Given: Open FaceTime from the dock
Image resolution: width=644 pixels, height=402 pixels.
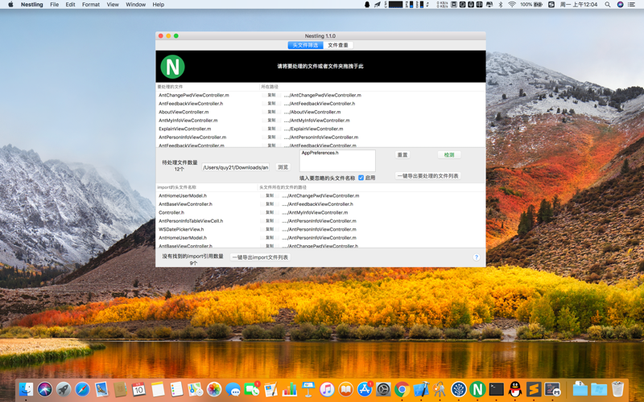Looking at the screenshot, I should tap(252, 389).
